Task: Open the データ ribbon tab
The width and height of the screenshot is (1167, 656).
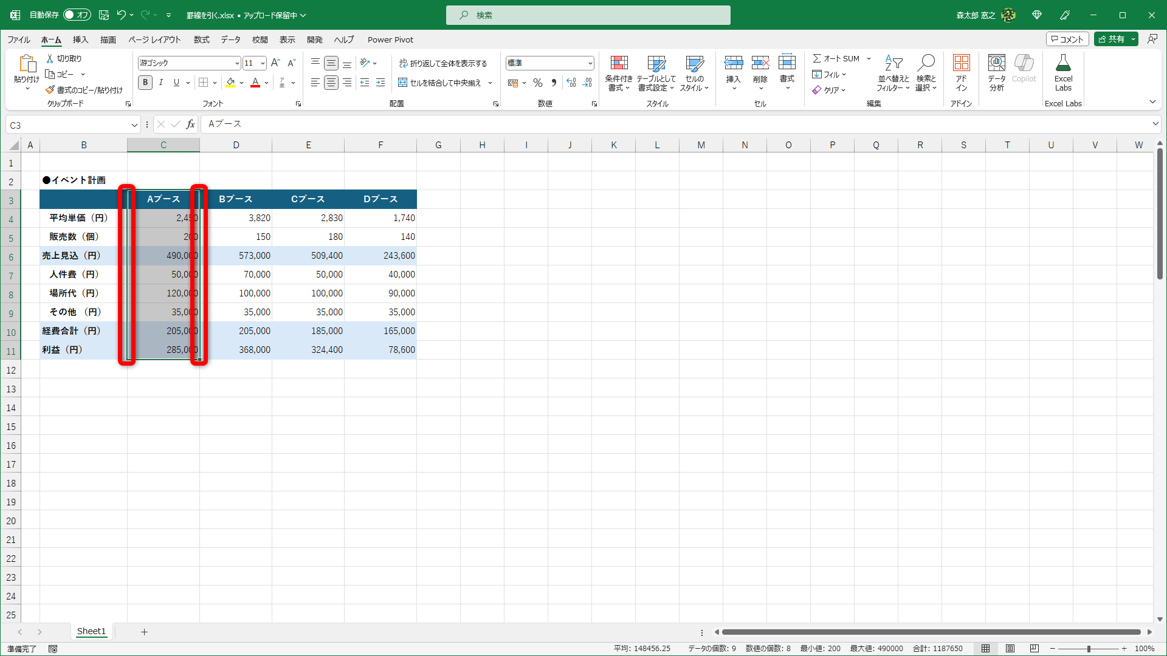Action: click(x=230, y=39)
